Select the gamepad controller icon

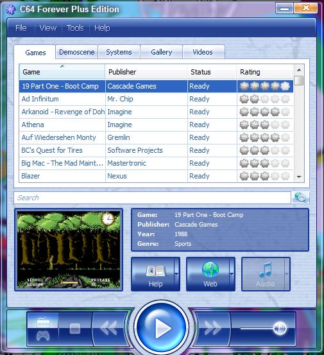(43, 336)
